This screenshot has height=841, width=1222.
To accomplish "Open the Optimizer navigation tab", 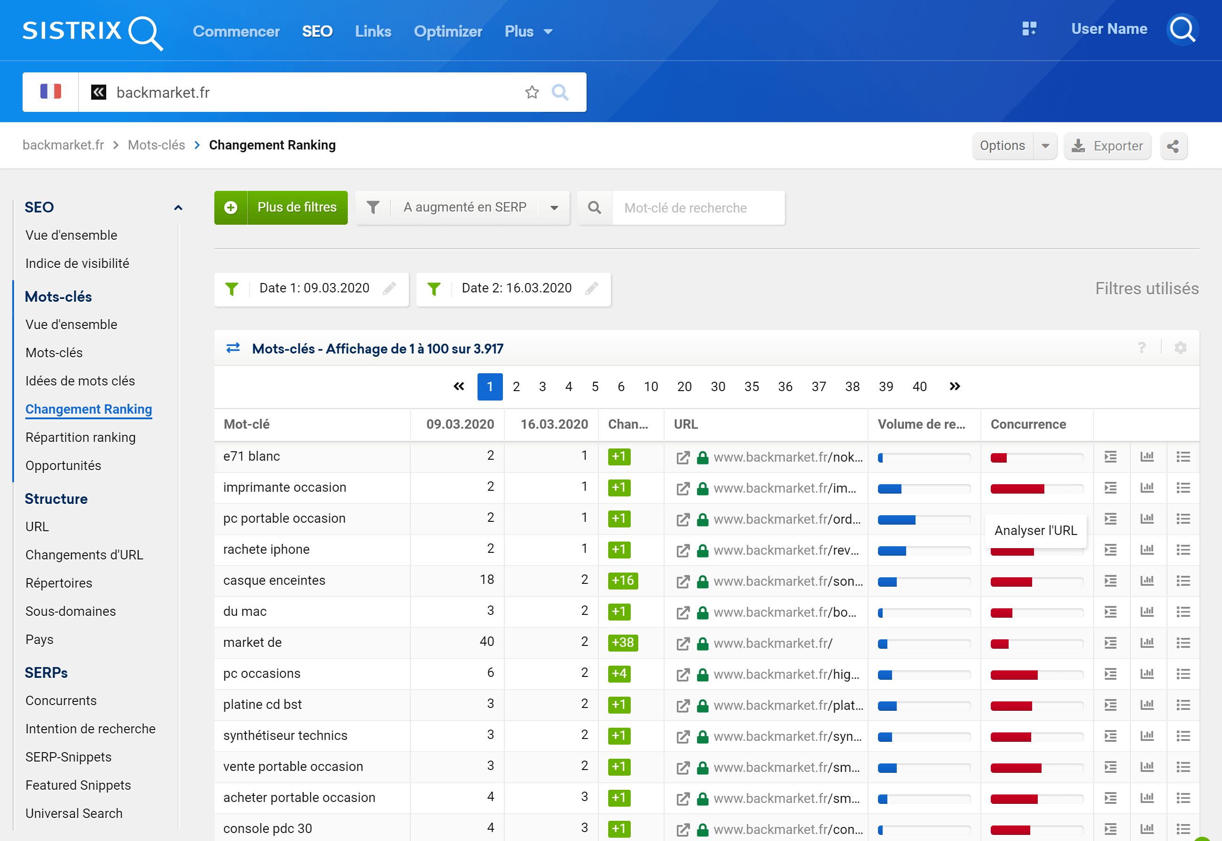I will [448, 31].
